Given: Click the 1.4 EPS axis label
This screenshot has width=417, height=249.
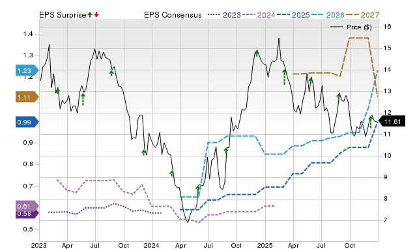Looking at the screenshot, I should coord(28,34).
